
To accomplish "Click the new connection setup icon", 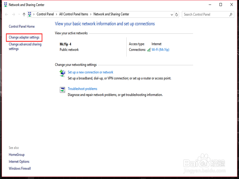I will pos(62,73).
